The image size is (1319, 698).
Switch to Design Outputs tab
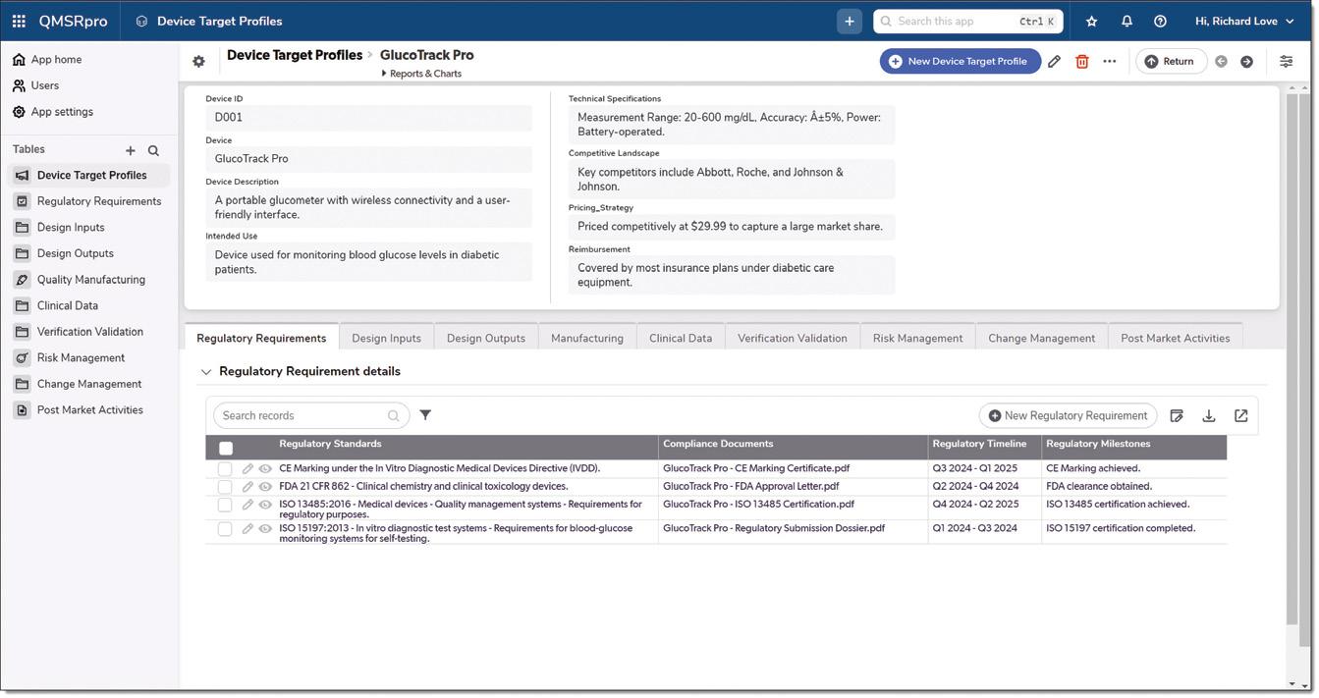point(485,337)
